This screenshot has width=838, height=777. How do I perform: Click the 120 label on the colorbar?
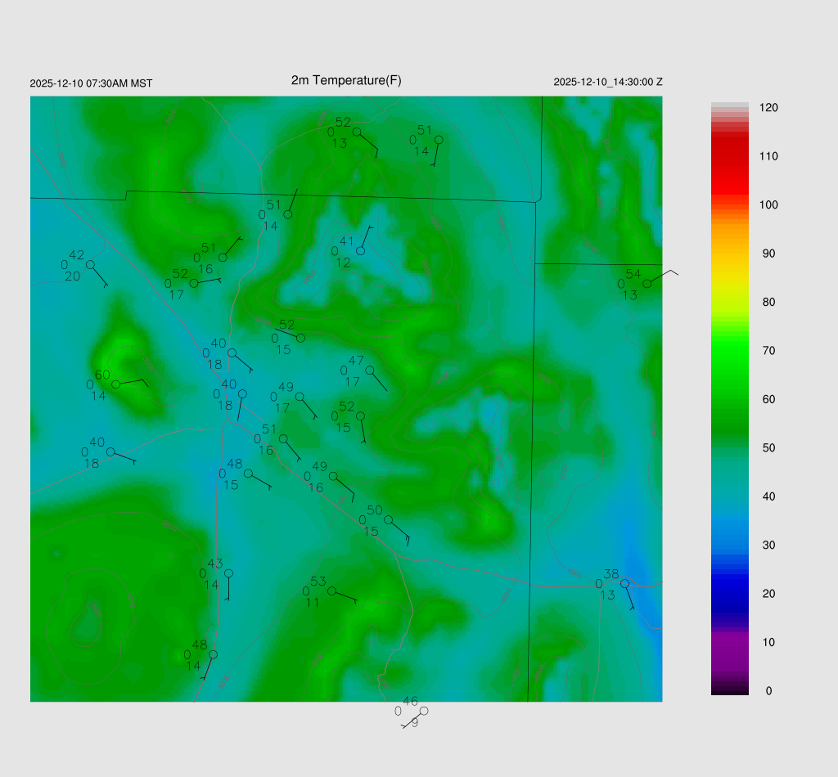(768, 108)
